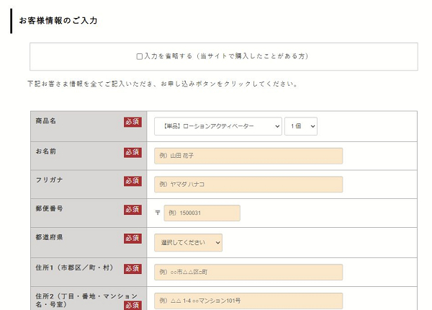
Task: Open the 商品名 product dropdown
Action: 217,126
